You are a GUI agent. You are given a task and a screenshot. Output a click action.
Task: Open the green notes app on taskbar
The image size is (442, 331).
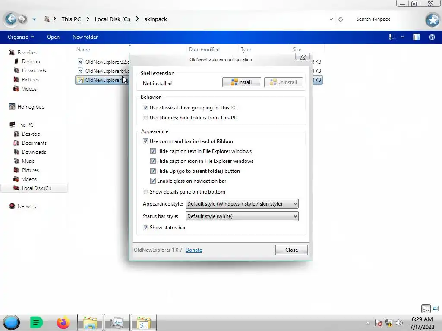coord(36,322)
